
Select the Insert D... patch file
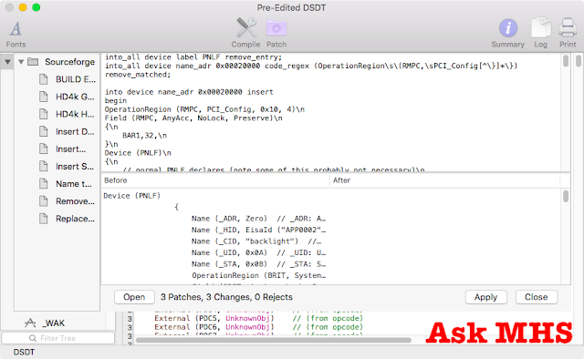75,132
